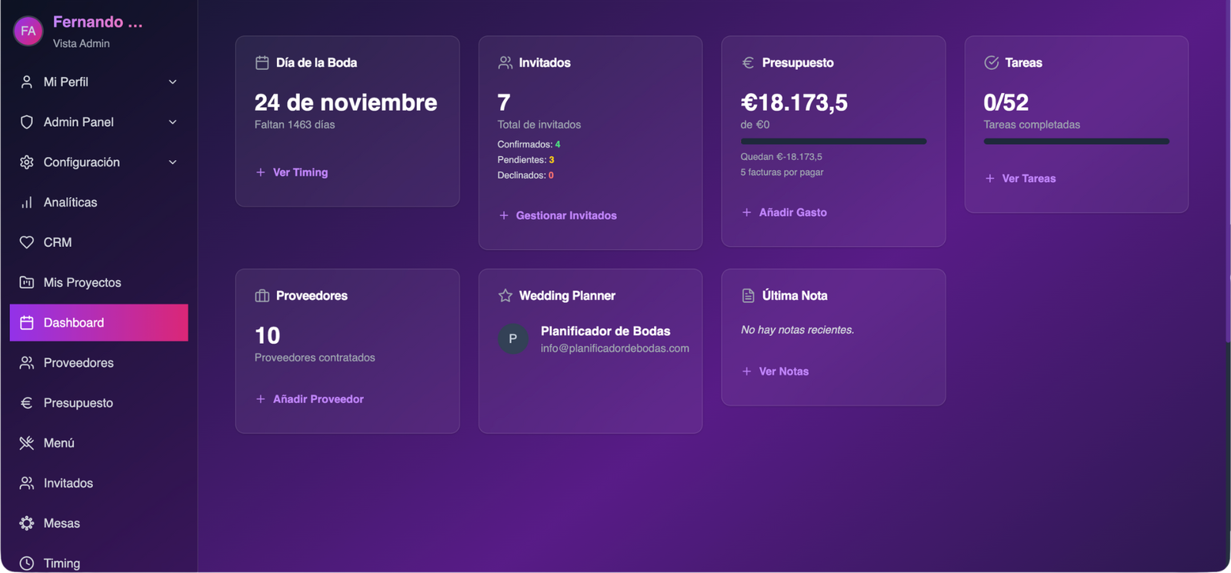Image resolution: width=1231 pixels, height=573 pixels.
Task: Click the CRM heart icon
Action: [27, 242]
